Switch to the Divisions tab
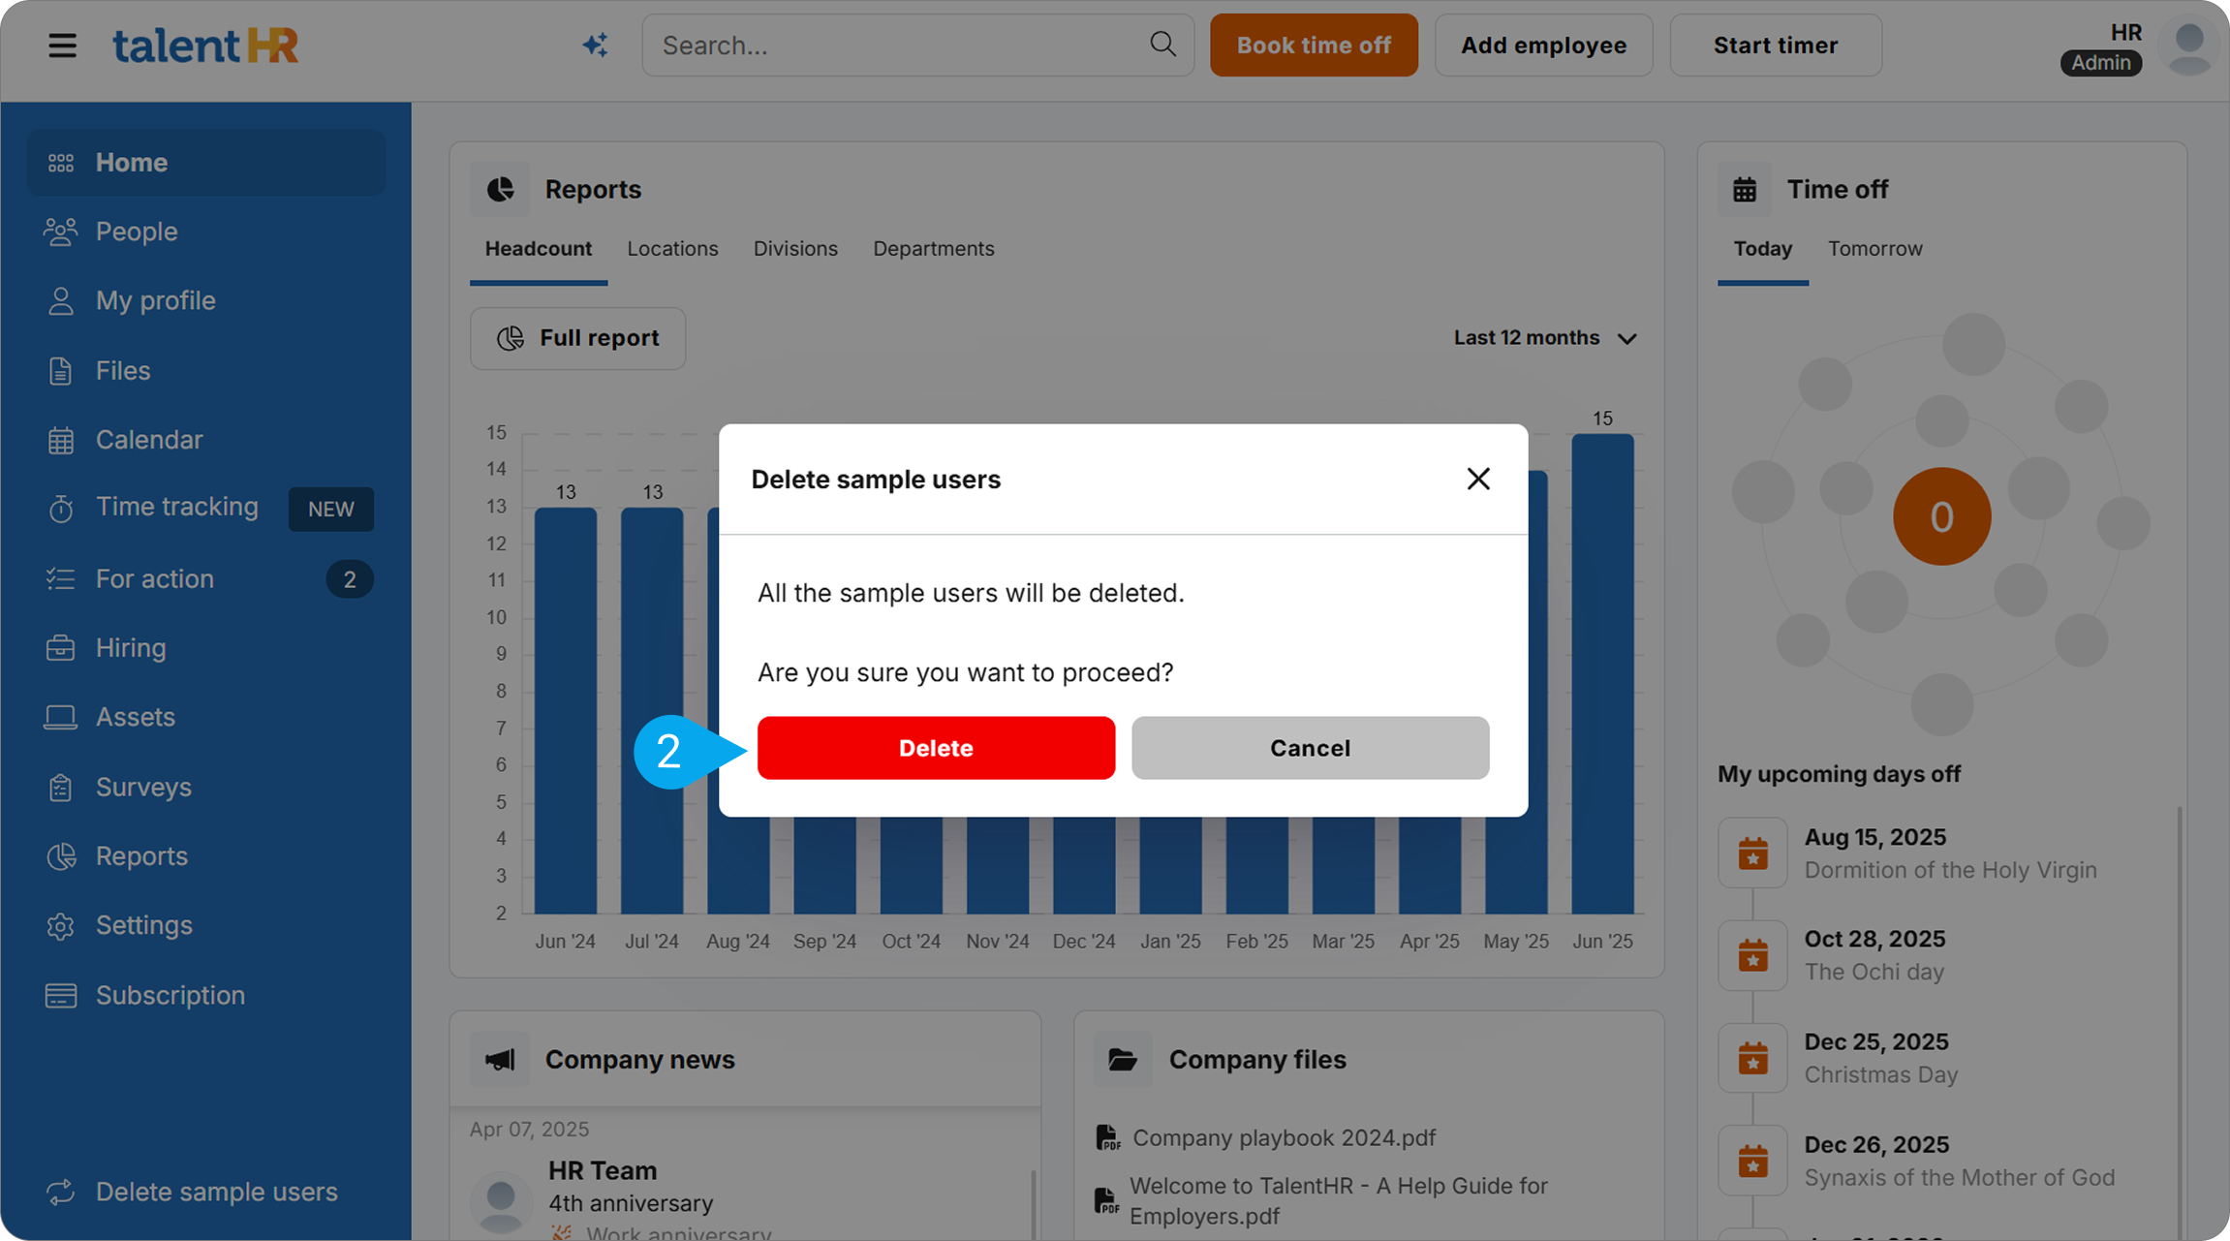The width and height of the screenshot is (2230, 1241). point(795,249)
